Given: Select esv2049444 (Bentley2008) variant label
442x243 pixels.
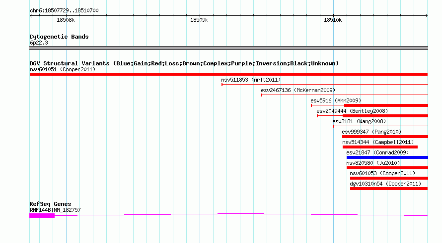Looking at the screenshot, I should pyautogui.click(x=353, y=111).
